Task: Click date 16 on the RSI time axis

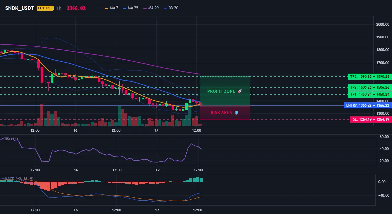Action: [76, 170]
